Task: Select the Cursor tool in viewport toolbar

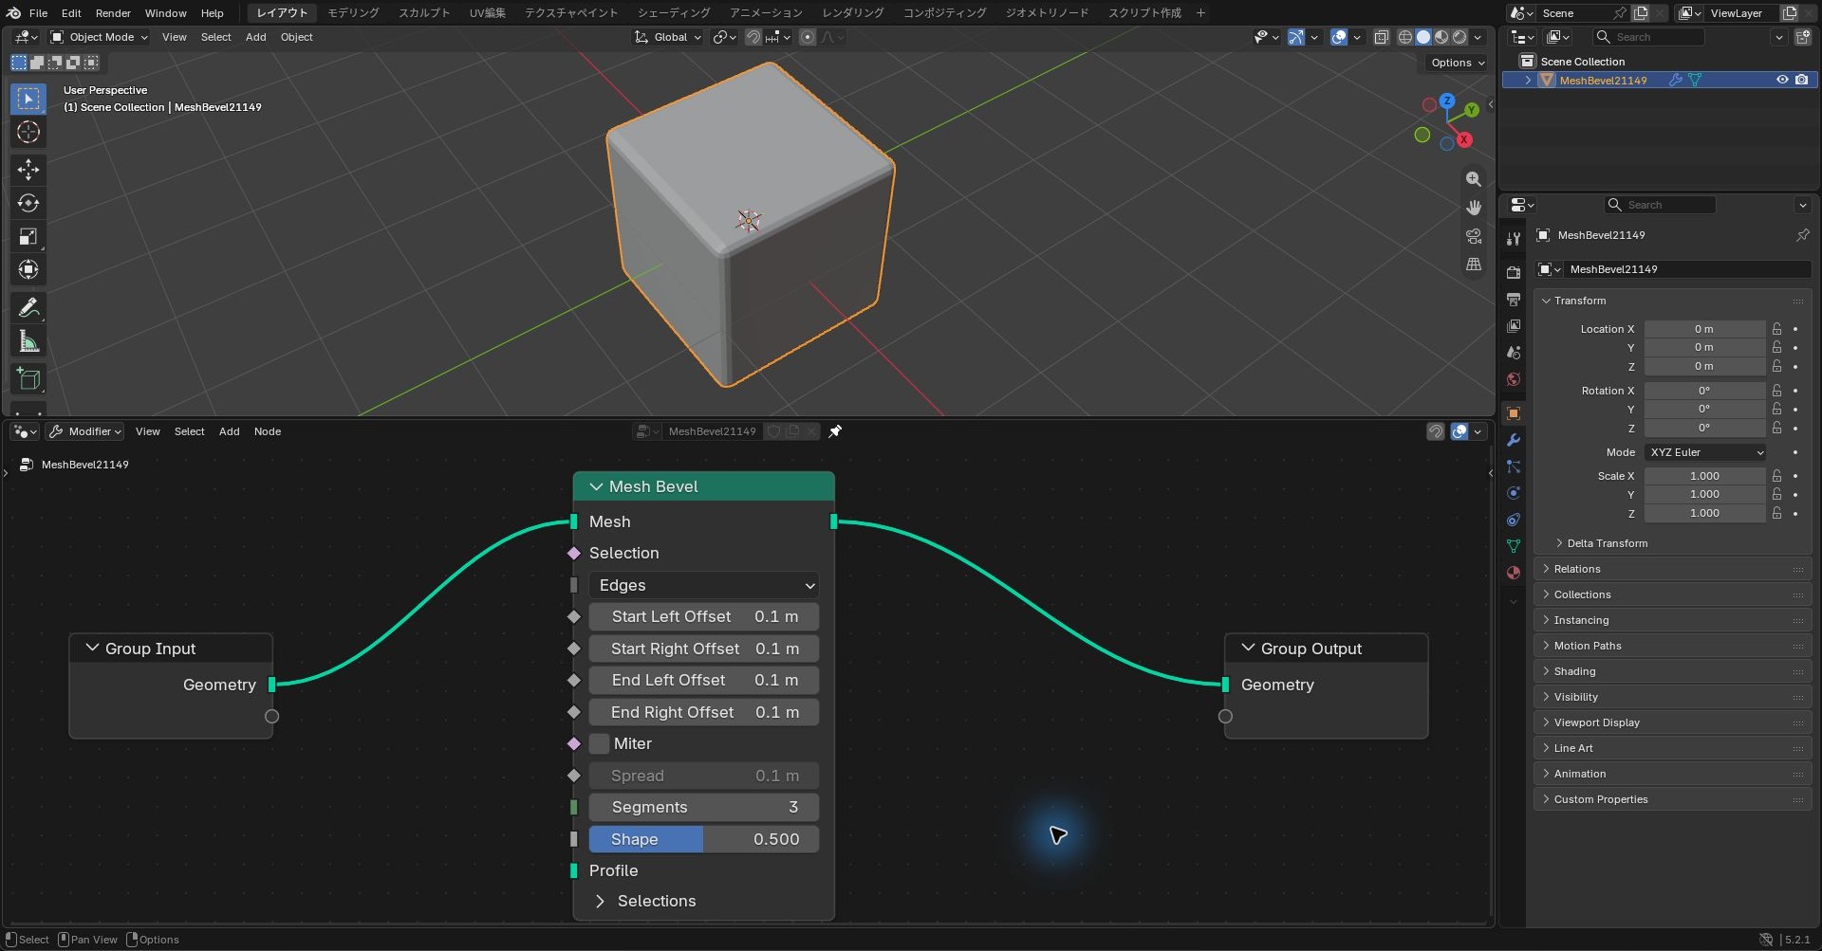Action: point(28,133)
